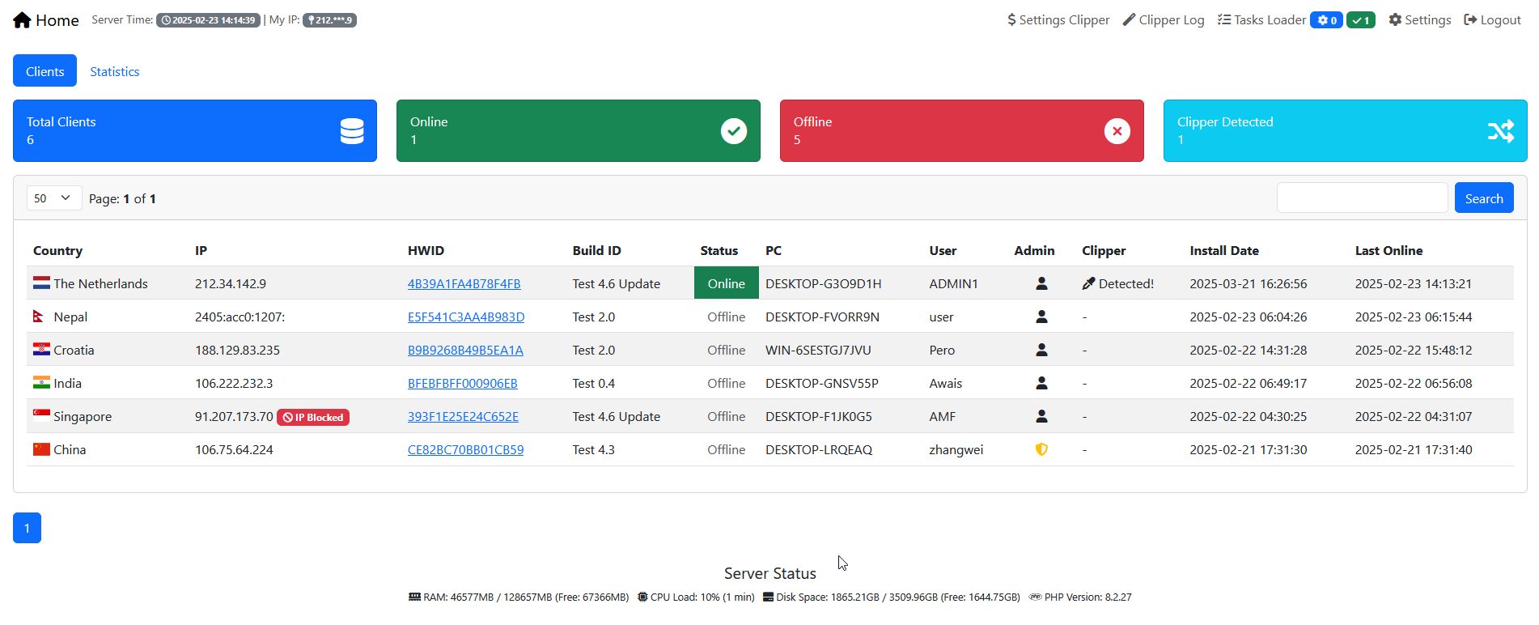Open HWID link 4B39A1FA4B78F4FB
This screenshot has height=625, width=1539.
pyautogui.click(x=464, y=283)
